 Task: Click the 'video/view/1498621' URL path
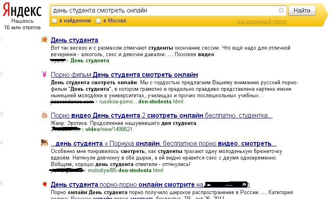[109, 129]
